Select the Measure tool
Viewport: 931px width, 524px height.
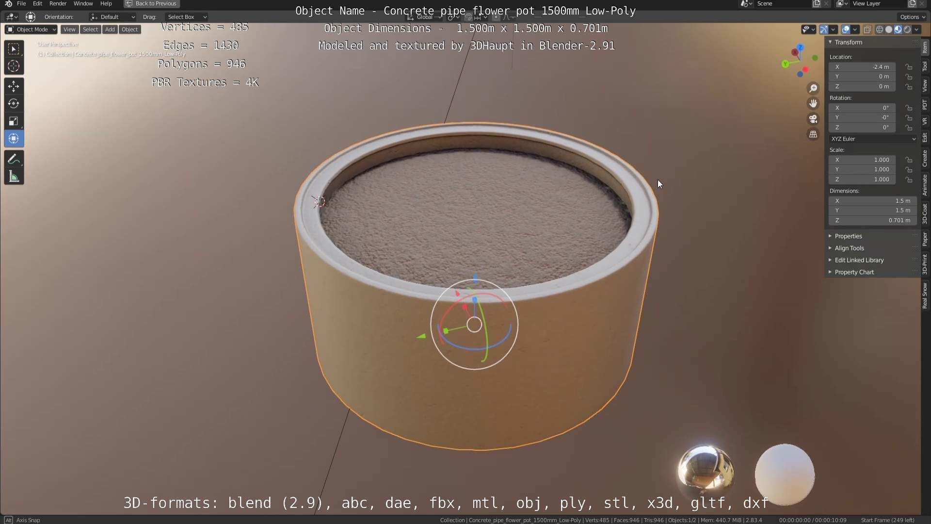point(14,177)
